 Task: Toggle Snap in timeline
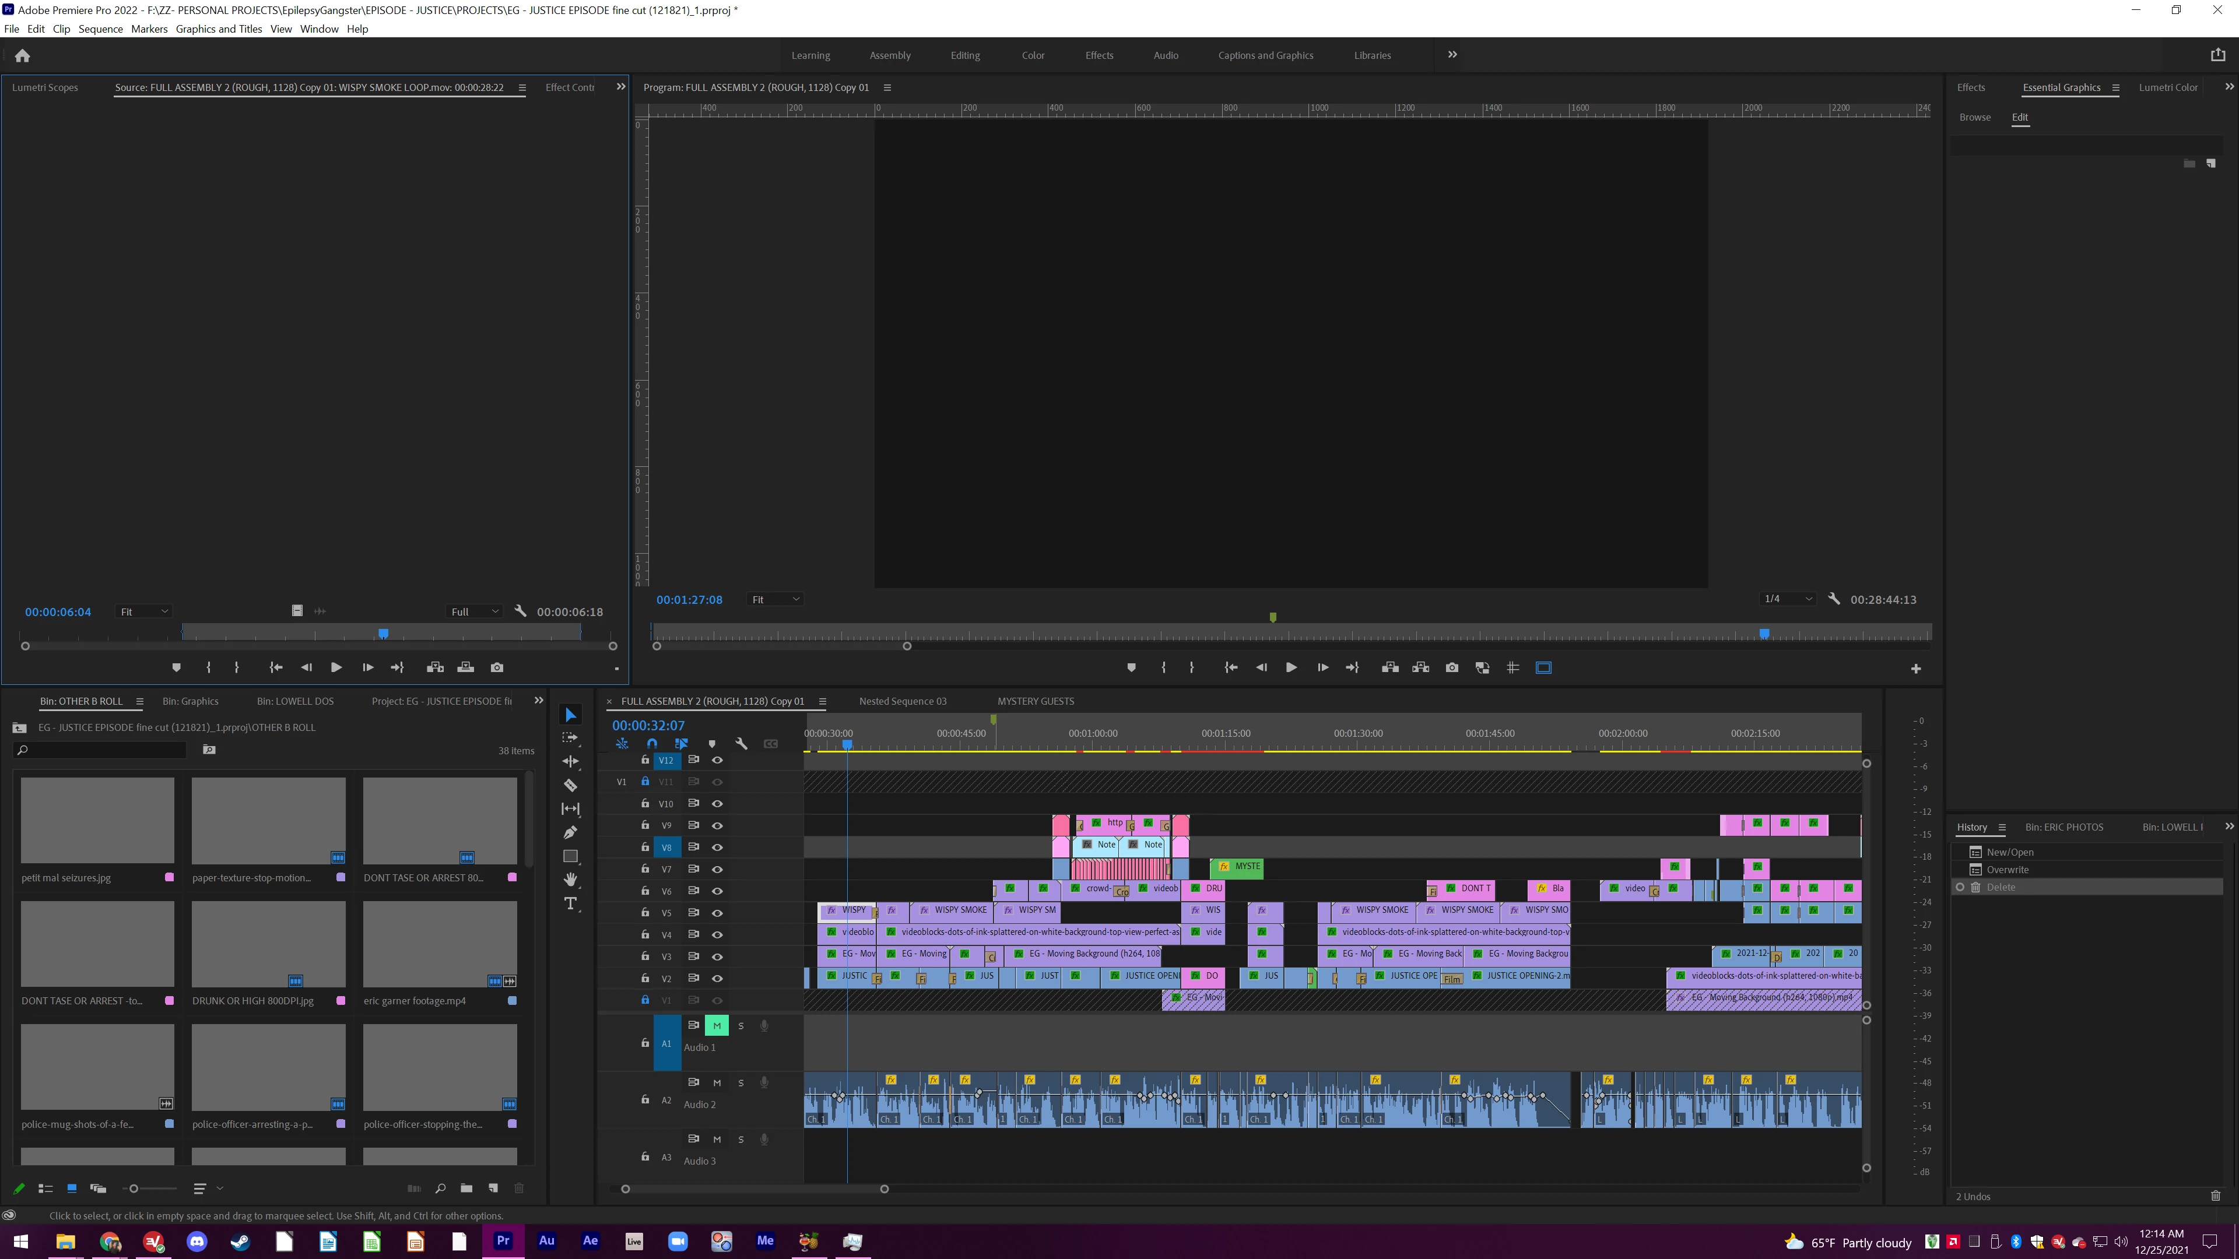(x=652, y=744)
